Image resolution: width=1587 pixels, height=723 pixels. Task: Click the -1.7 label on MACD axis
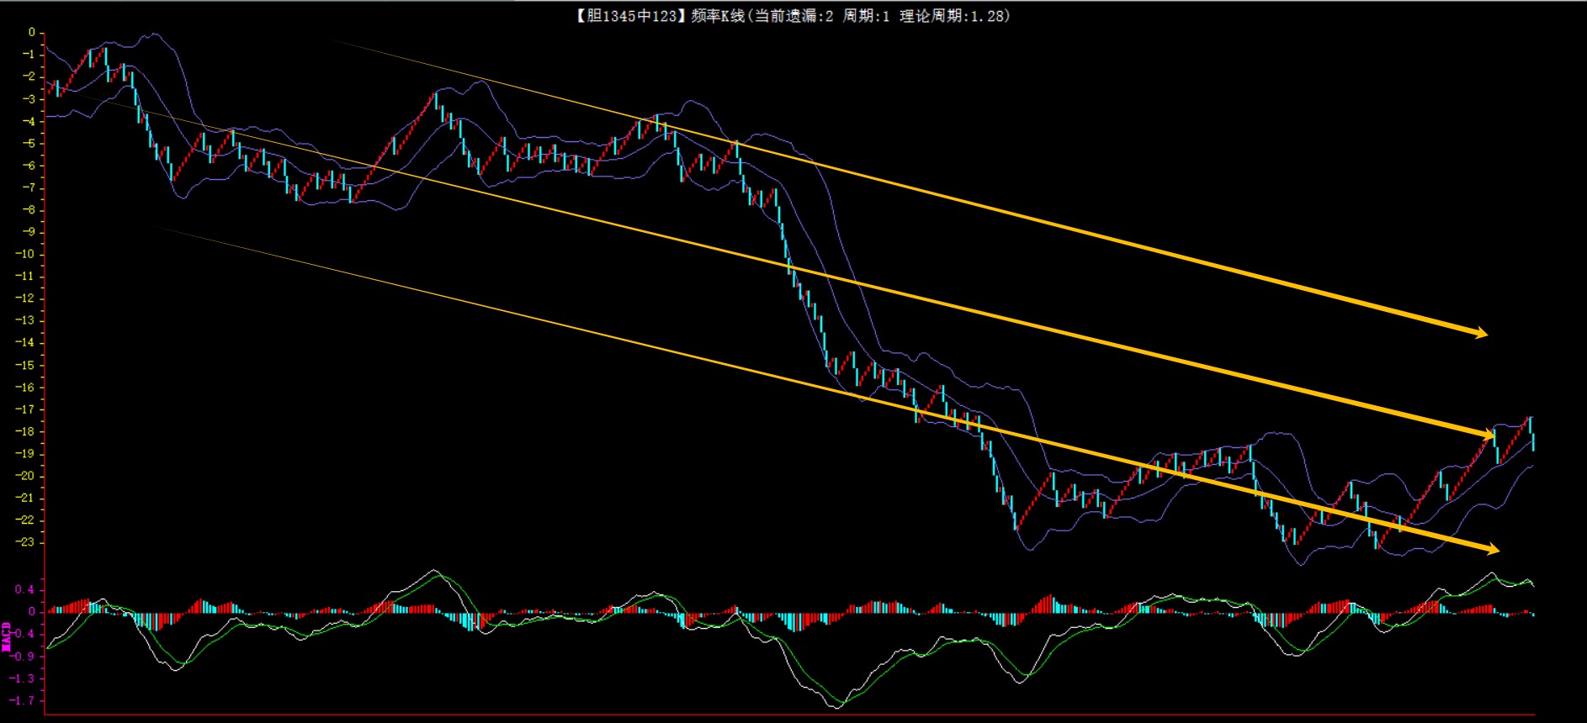pyautogui.click(x=23, y=700)
